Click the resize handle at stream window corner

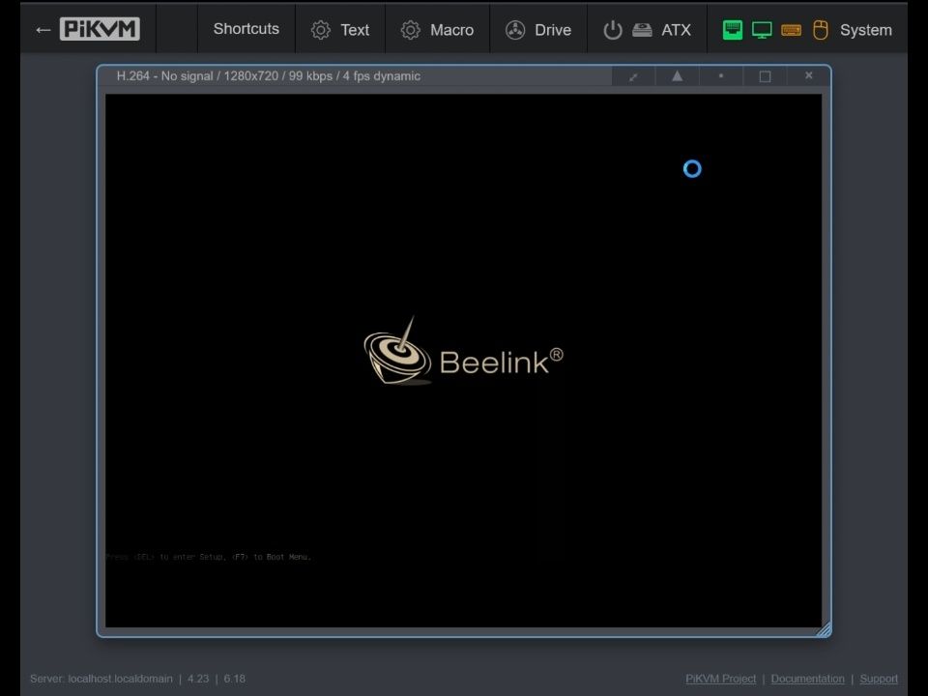click(824, 630)
